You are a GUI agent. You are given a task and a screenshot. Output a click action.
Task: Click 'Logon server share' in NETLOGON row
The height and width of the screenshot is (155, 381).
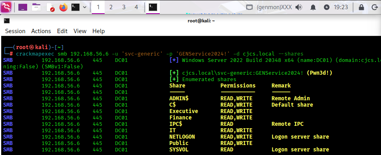pyautogui.click(x=300, y=137)
